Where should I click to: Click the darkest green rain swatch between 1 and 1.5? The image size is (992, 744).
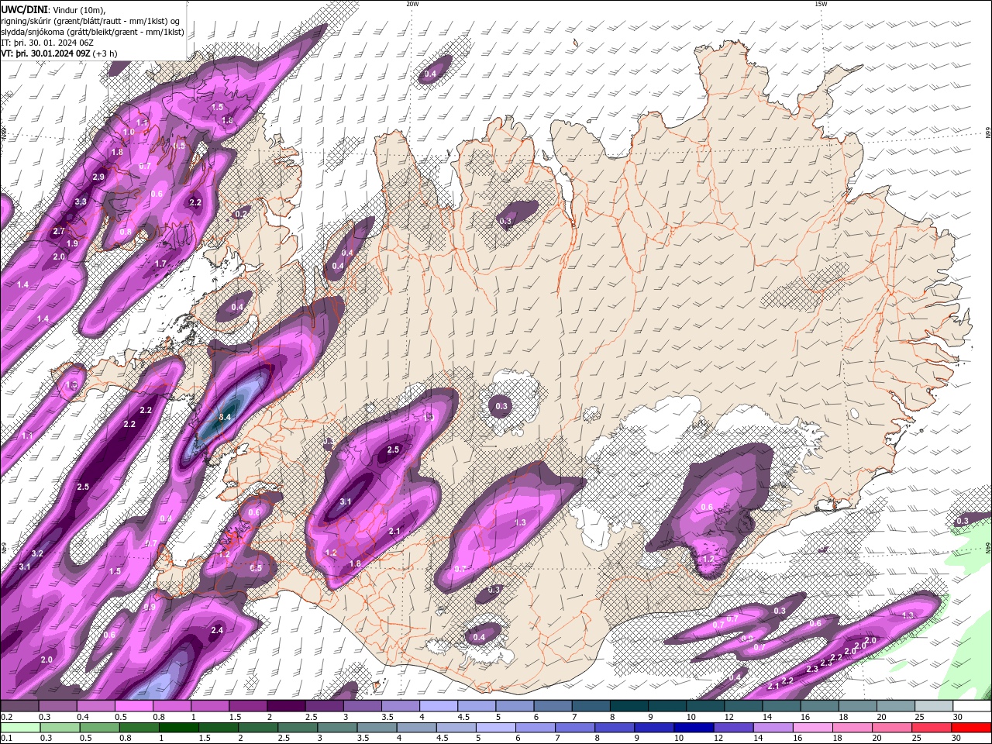[x=179, y=727]
